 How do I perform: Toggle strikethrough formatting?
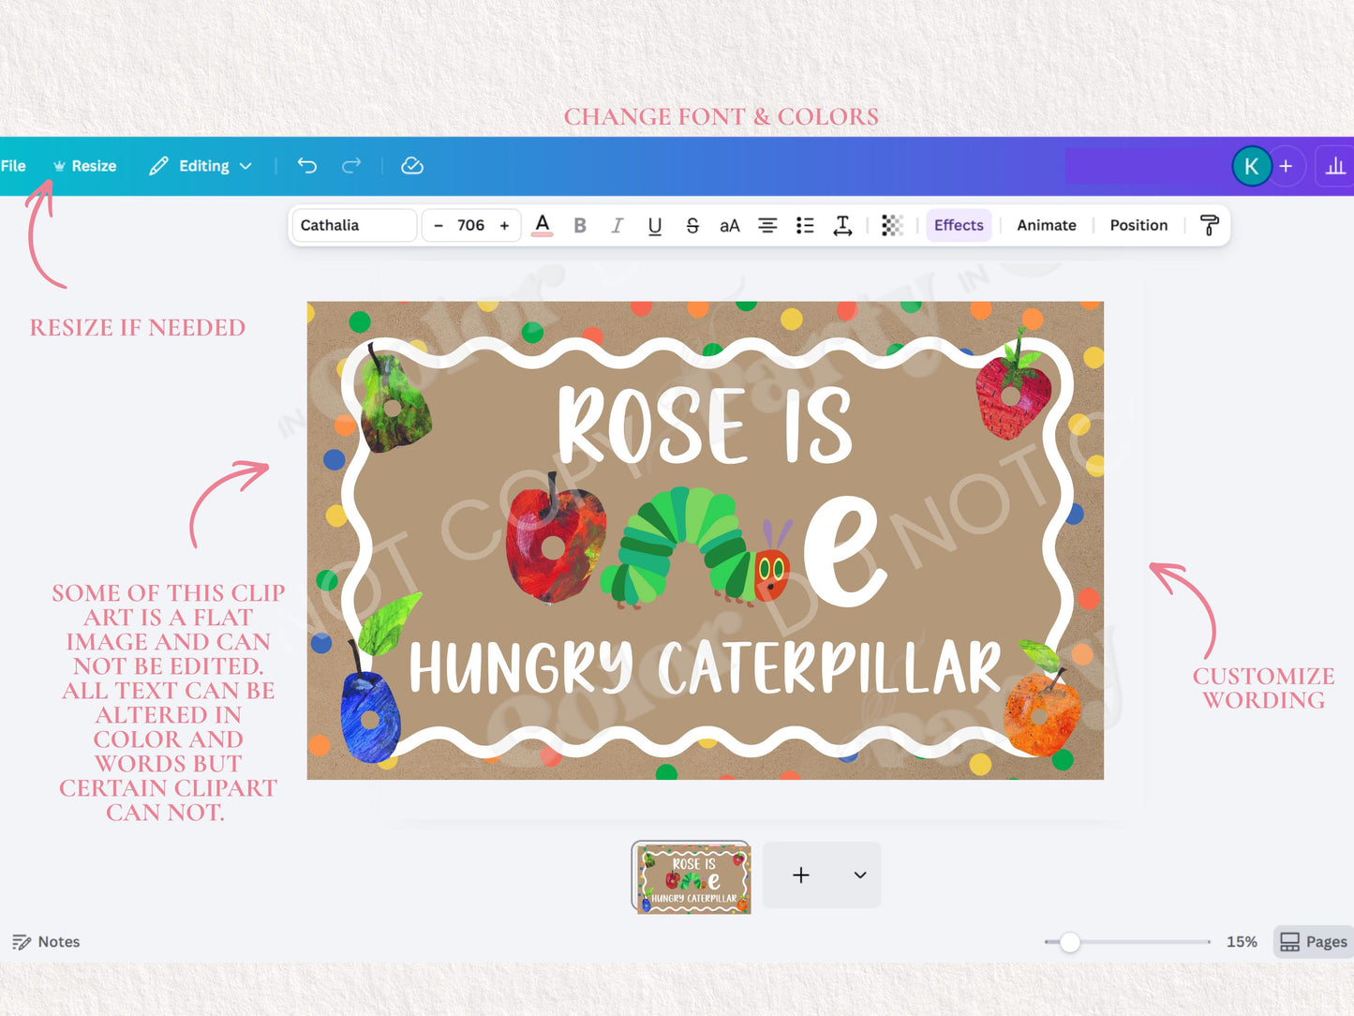click(x=692, y=225)
